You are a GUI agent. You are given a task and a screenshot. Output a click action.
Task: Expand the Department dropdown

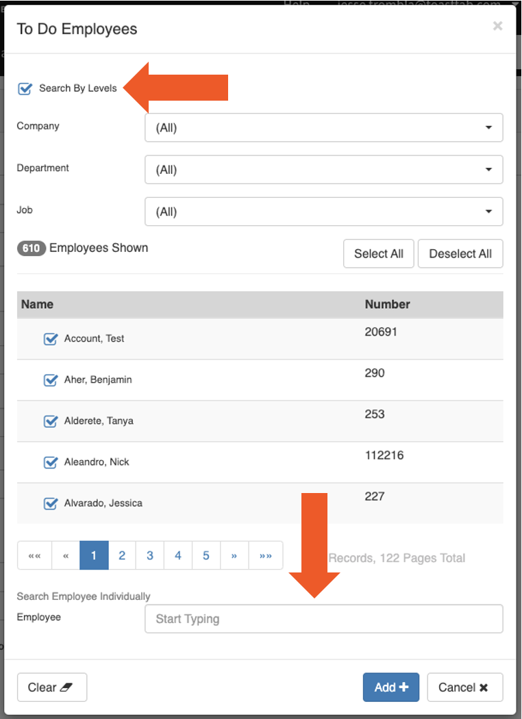click(x=323, y=170)
